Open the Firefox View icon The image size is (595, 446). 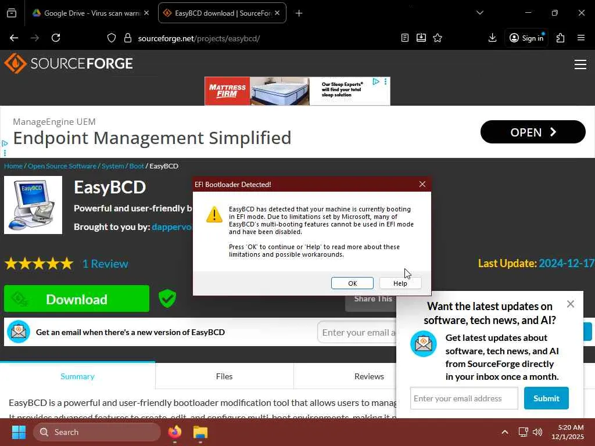(x=12, y=13)
